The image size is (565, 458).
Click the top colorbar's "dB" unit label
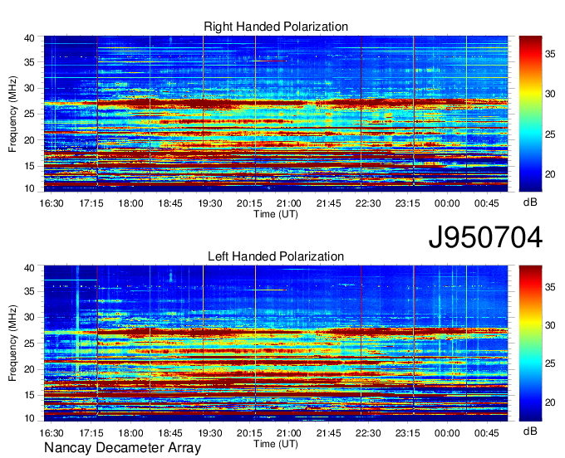(x=530, y=202)
